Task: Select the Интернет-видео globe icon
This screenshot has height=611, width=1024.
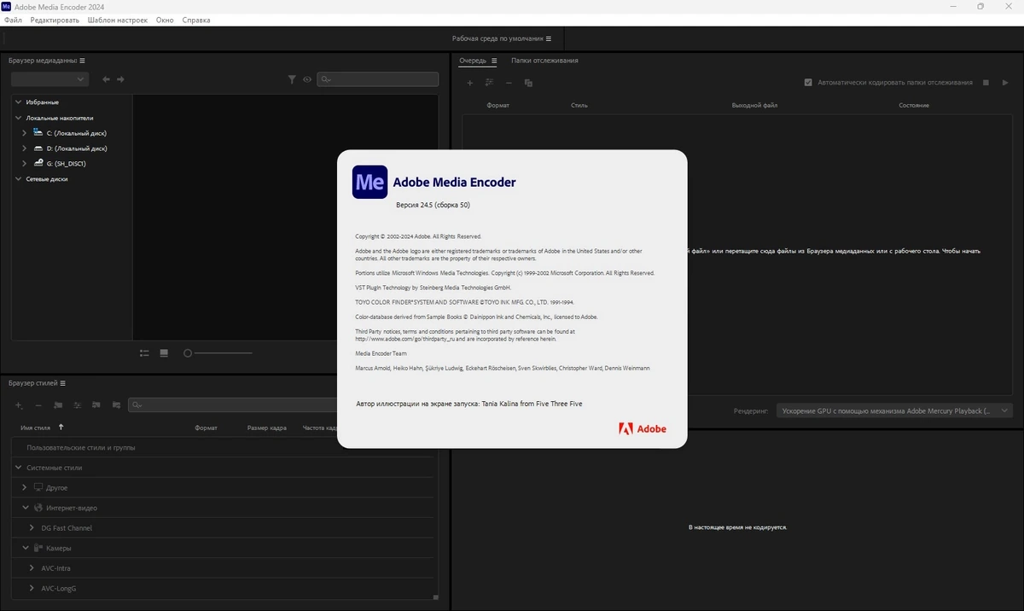Action: tap(38, 508)
